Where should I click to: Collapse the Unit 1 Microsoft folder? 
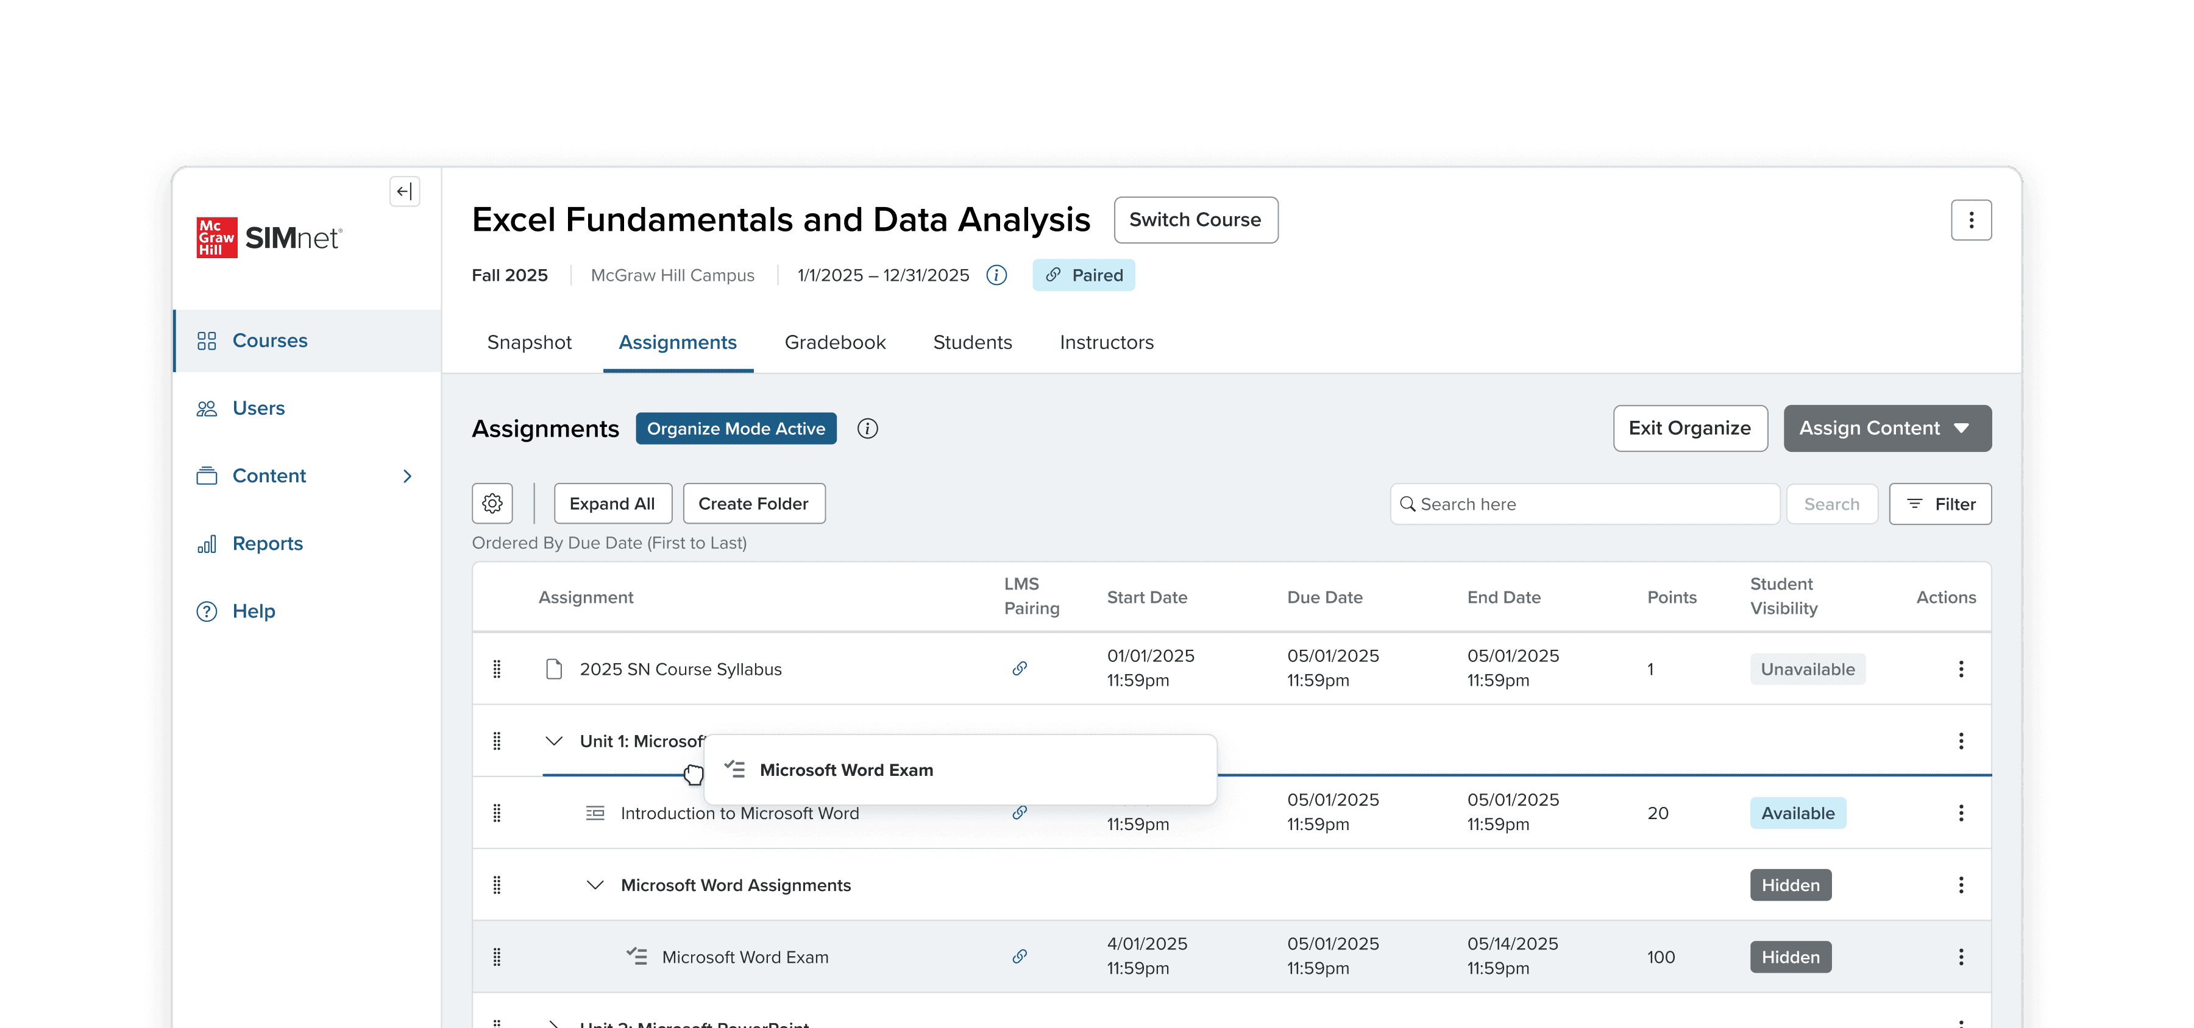click(553, 741)
